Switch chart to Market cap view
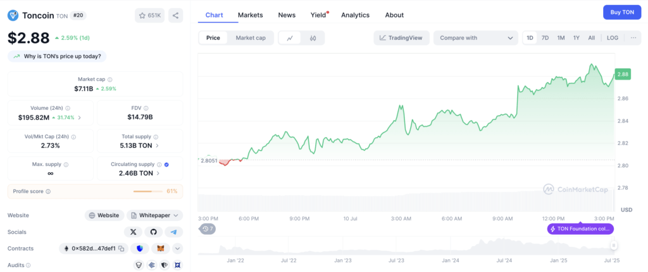Image resolution: width=648 pixels, height=272 pixels. pyautogui.click(x=251, y=38)
